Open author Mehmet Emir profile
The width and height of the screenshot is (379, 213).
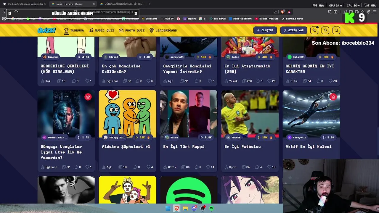click(x=55, y=138)
